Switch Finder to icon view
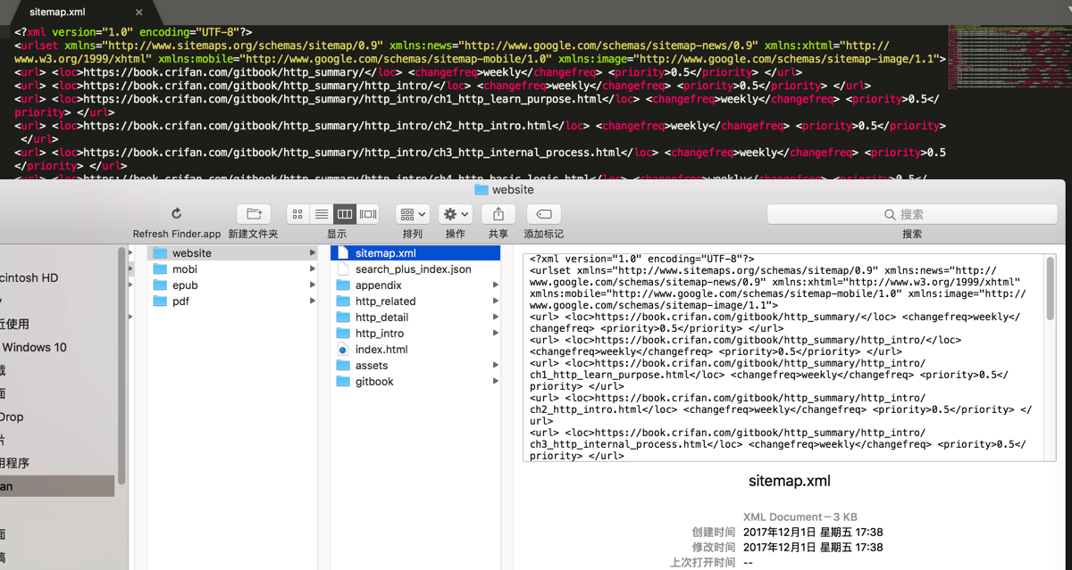Screen dimensions: 1072x570 297,214
